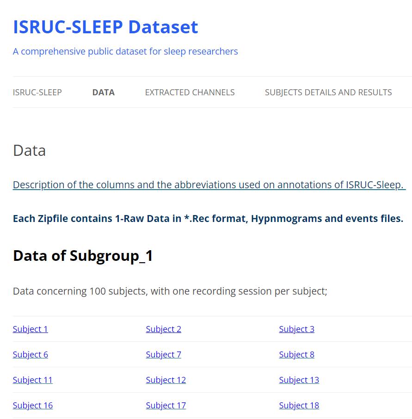Screen dimensions: 412x419
Task: Open the Subject 2 zipfile link
Action: tap(163, 329)
